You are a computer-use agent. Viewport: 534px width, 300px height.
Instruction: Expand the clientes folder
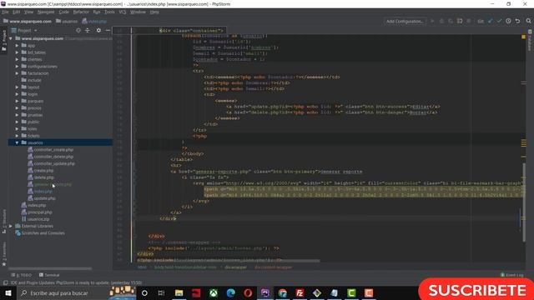point(17,59)
